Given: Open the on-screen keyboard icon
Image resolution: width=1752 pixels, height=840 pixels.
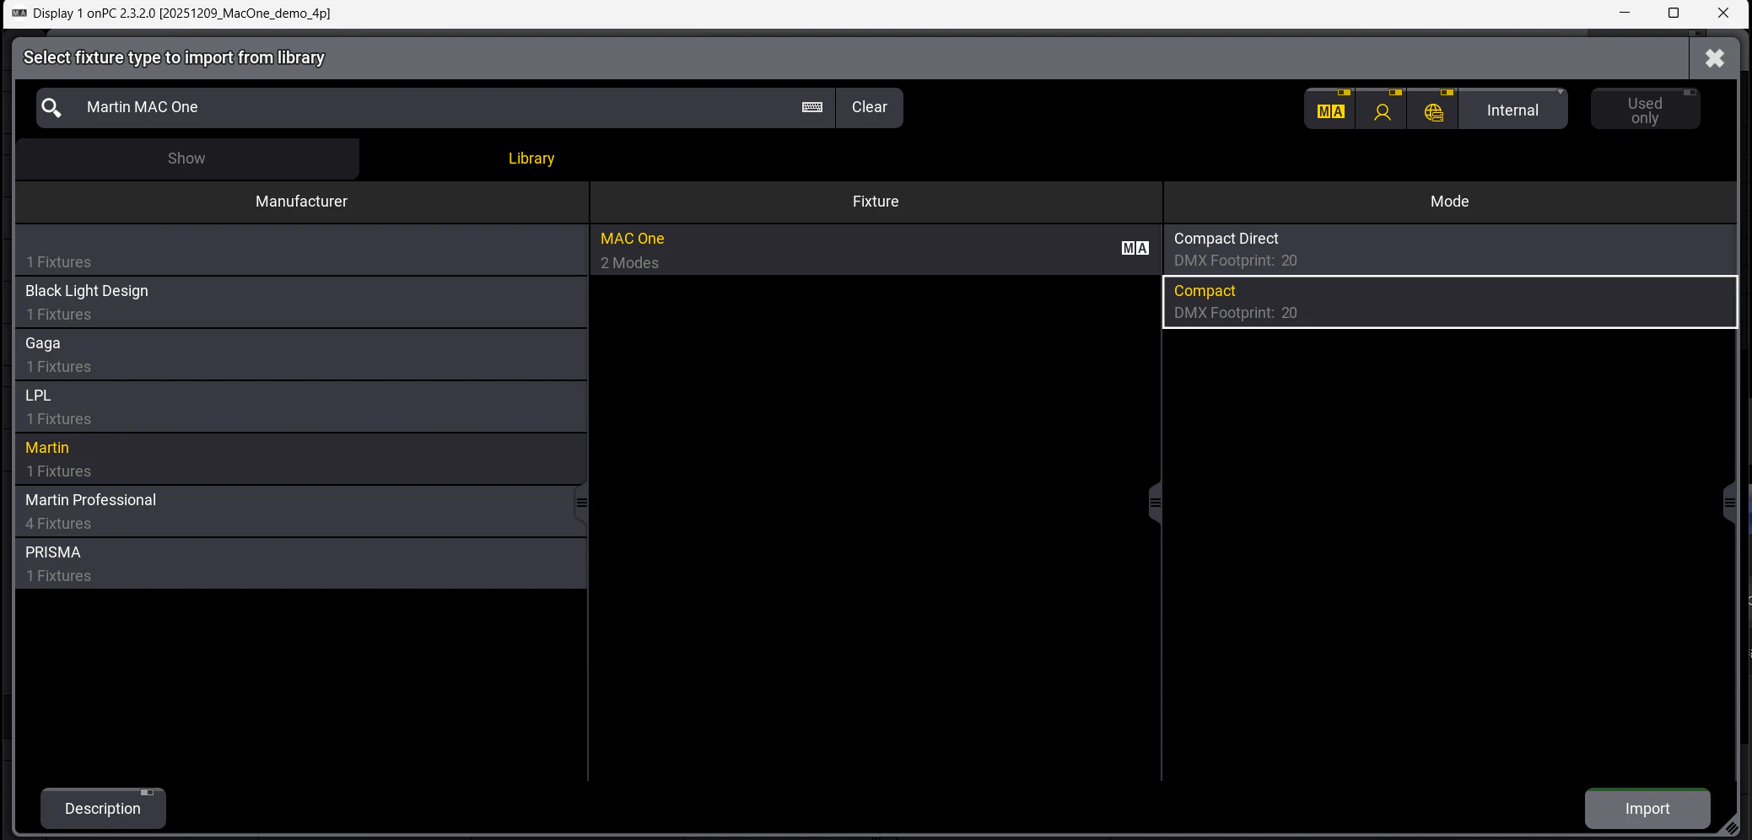Looking at the screenshot, I should click(x=812, y=107).
